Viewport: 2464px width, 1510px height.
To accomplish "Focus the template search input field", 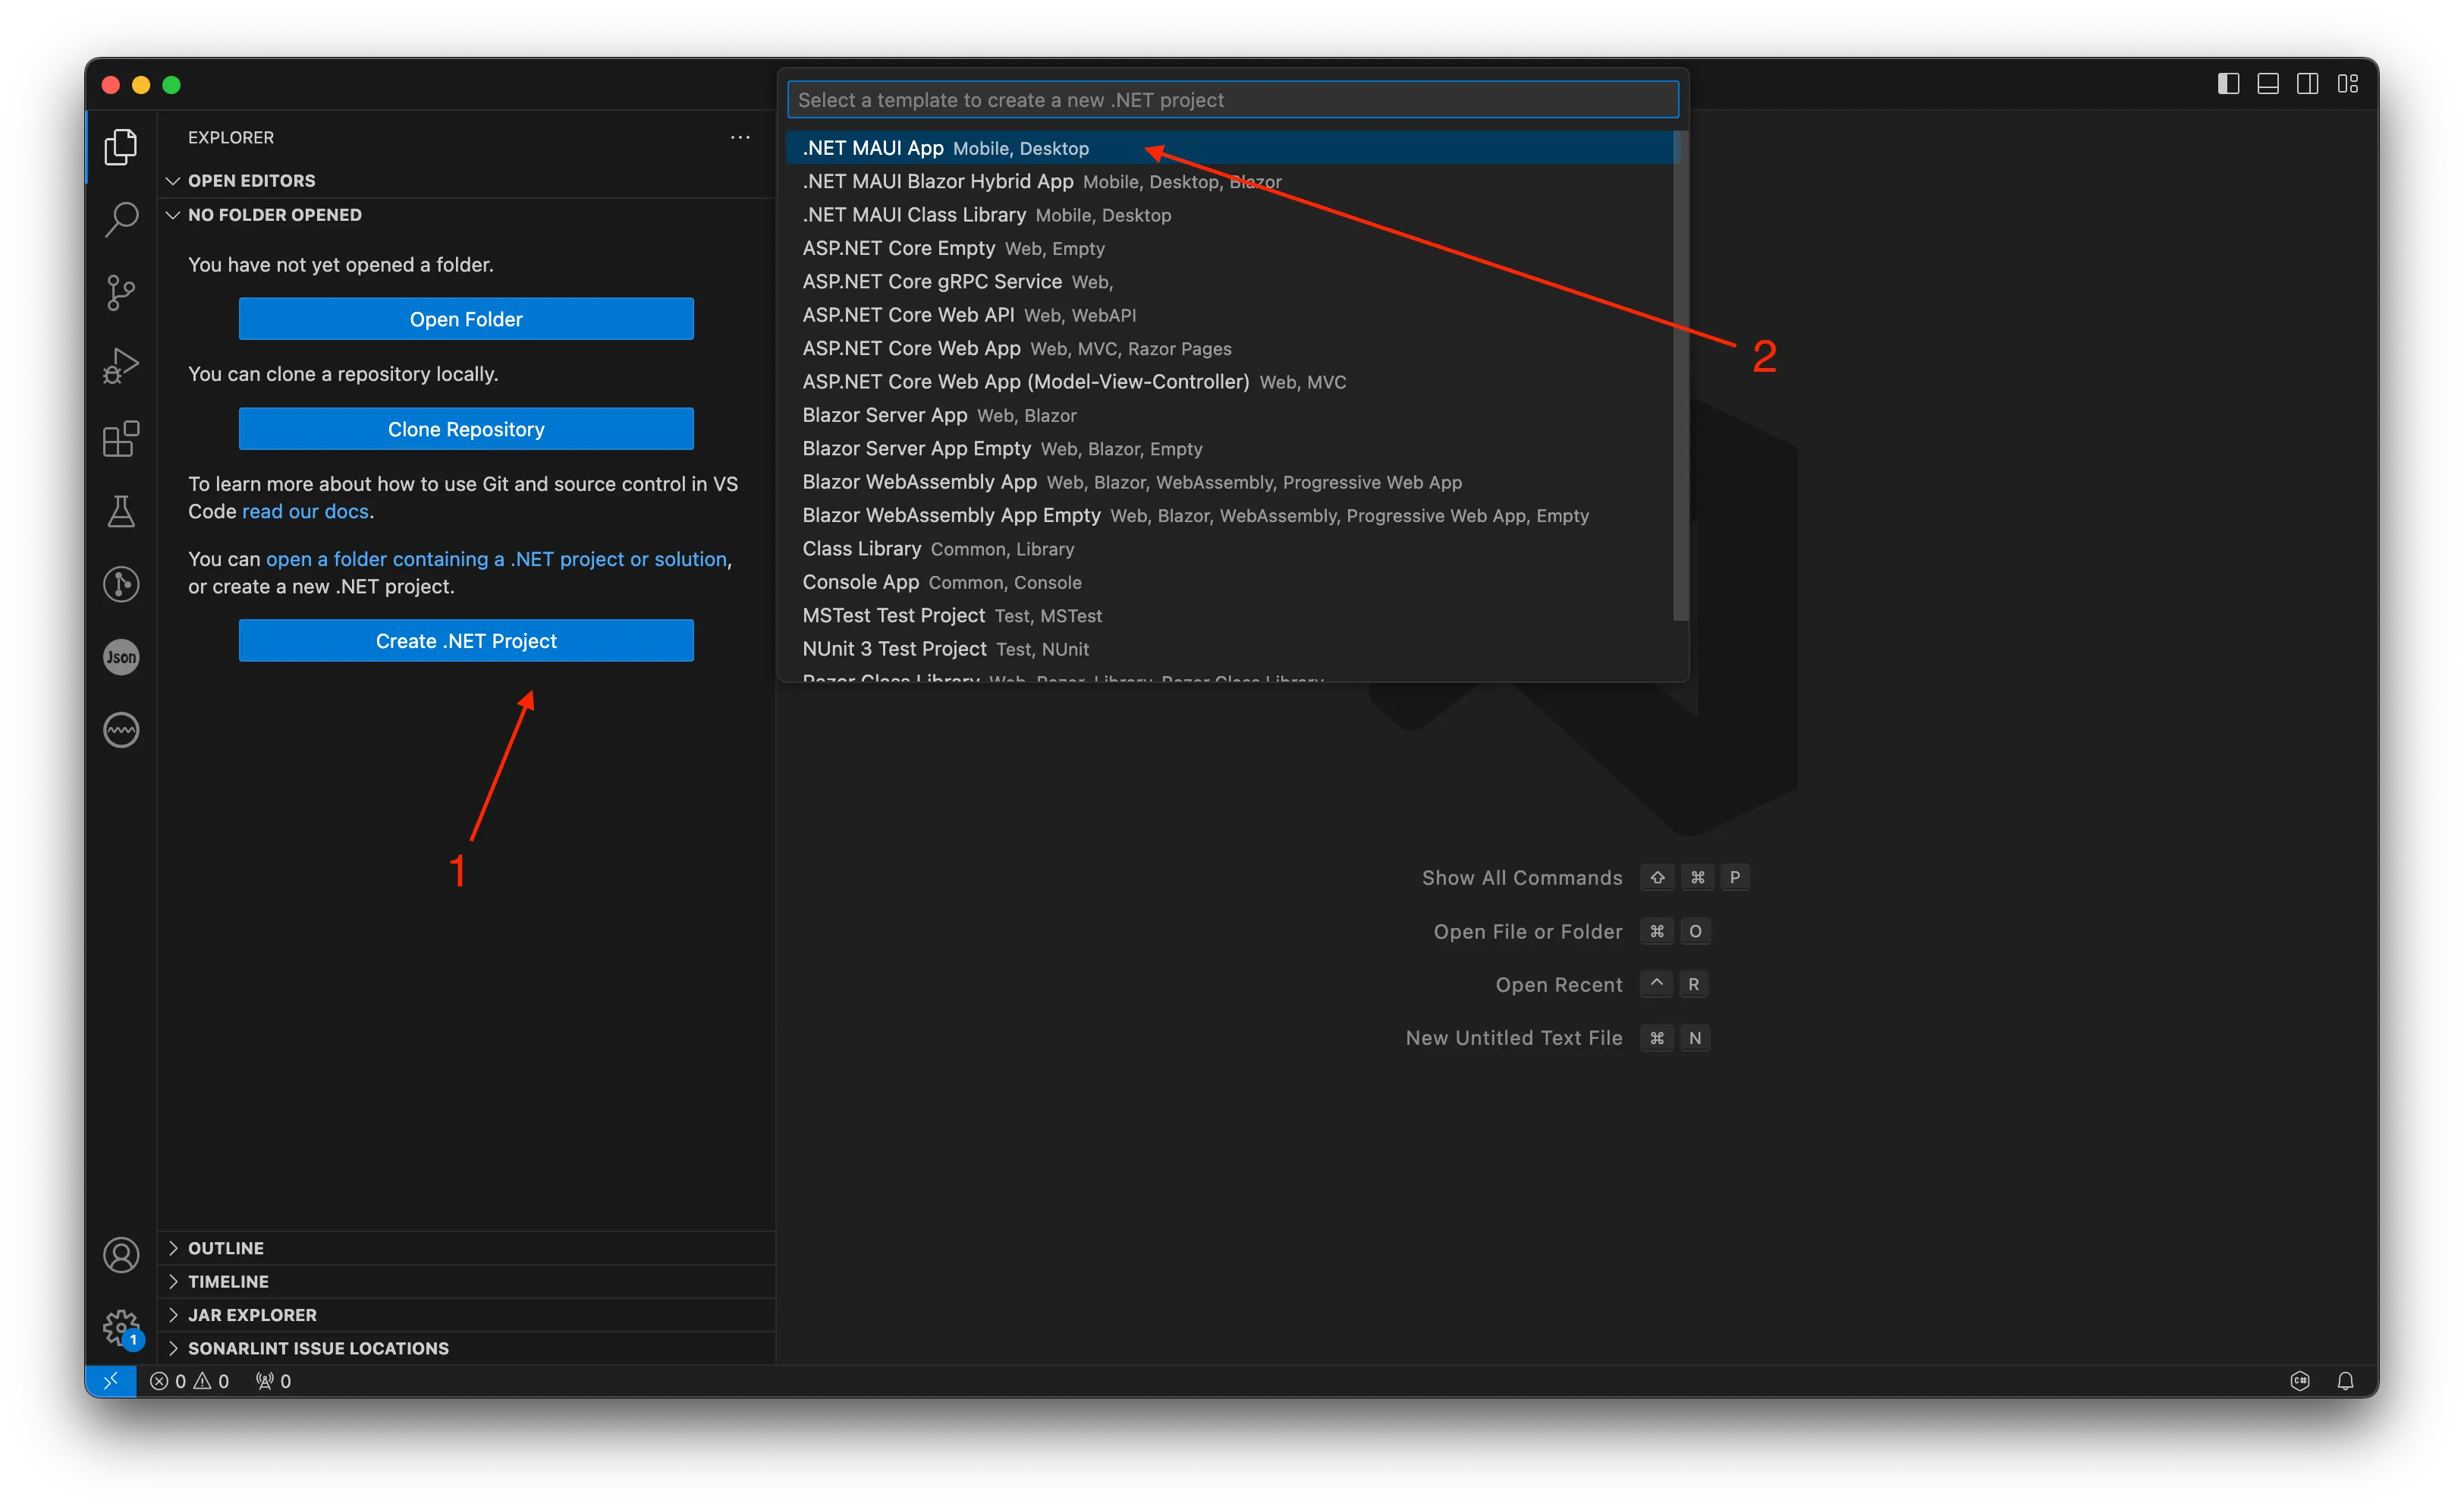I will [1233, 100].
